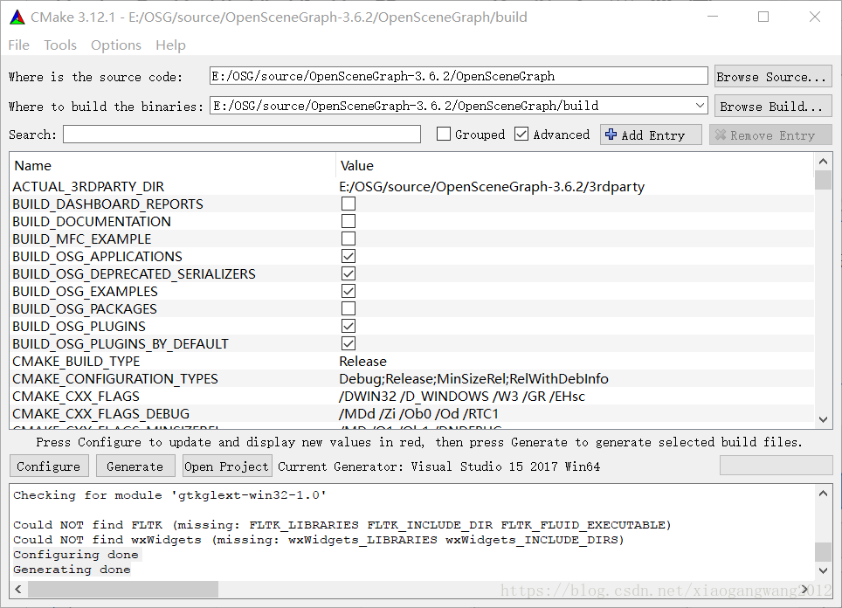Select the BUILD_DOCUMENTATION entry name
This screenshot has height=608, width=842.
point(92,221)
